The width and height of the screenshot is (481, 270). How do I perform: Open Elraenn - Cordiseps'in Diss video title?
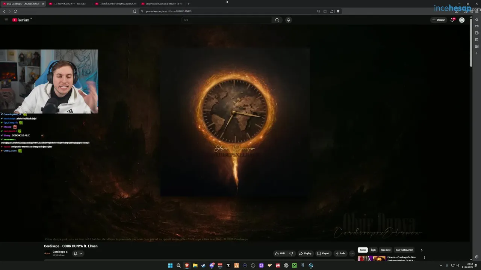(401, 258)
